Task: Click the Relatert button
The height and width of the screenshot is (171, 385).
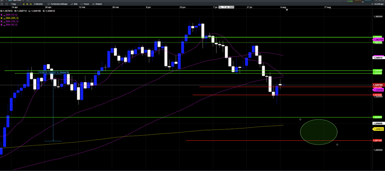Action: pos(97,4)
